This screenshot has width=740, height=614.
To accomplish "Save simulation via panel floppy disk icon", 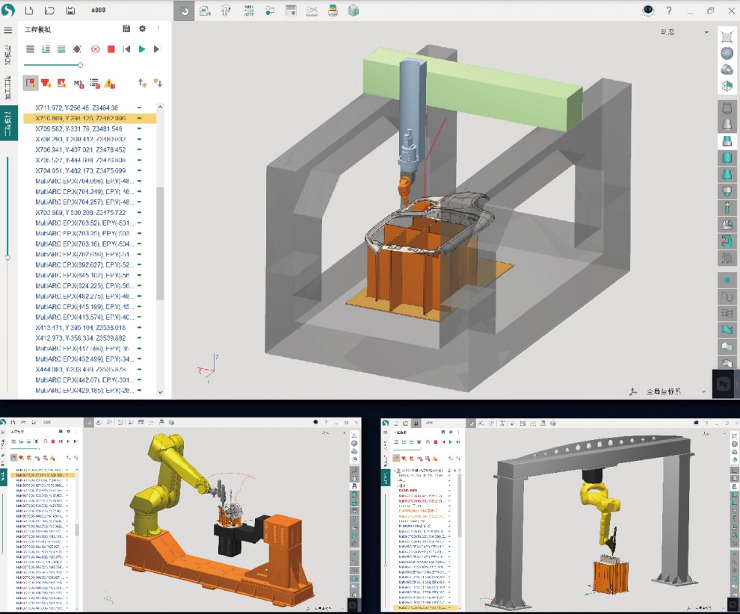I will coord(126,29).
